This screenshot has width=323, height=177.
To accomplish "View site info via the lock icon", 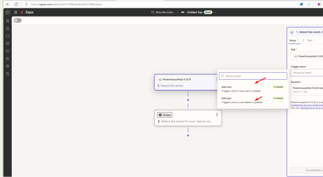I will (26, 5).
